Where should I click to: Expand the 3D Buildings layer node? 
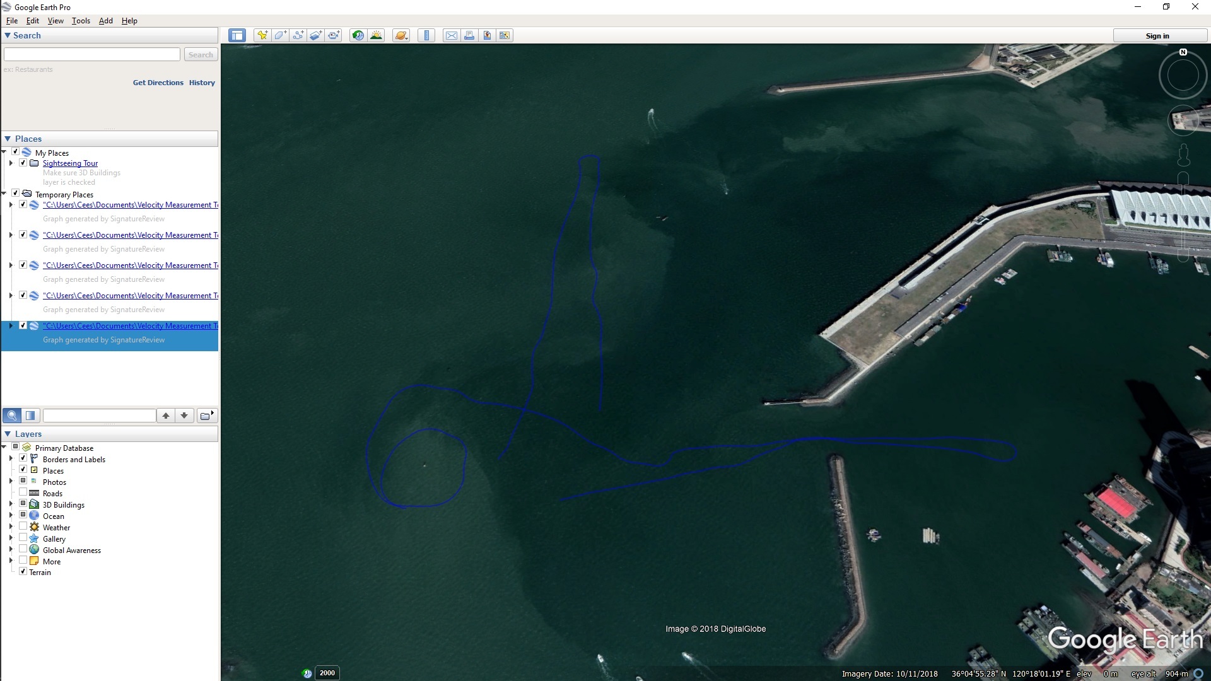coord(11,504)
